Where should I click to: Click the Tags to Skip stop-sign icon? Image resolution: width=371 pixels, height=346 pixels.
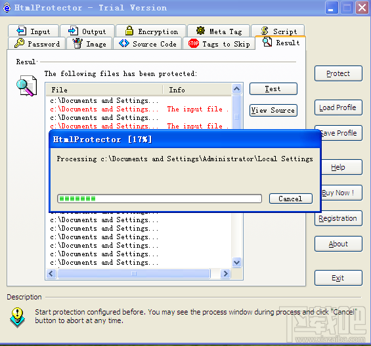(x=193, y=43)
